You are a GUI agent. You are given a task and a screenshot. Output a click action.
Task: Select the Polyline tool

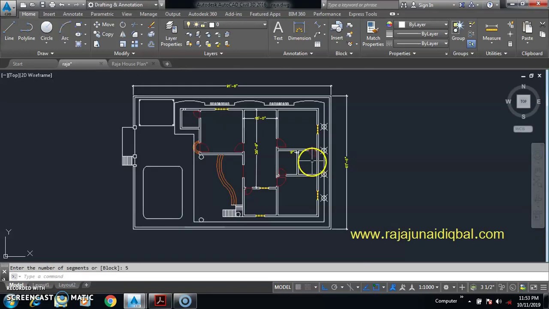(x=27, y=31)
